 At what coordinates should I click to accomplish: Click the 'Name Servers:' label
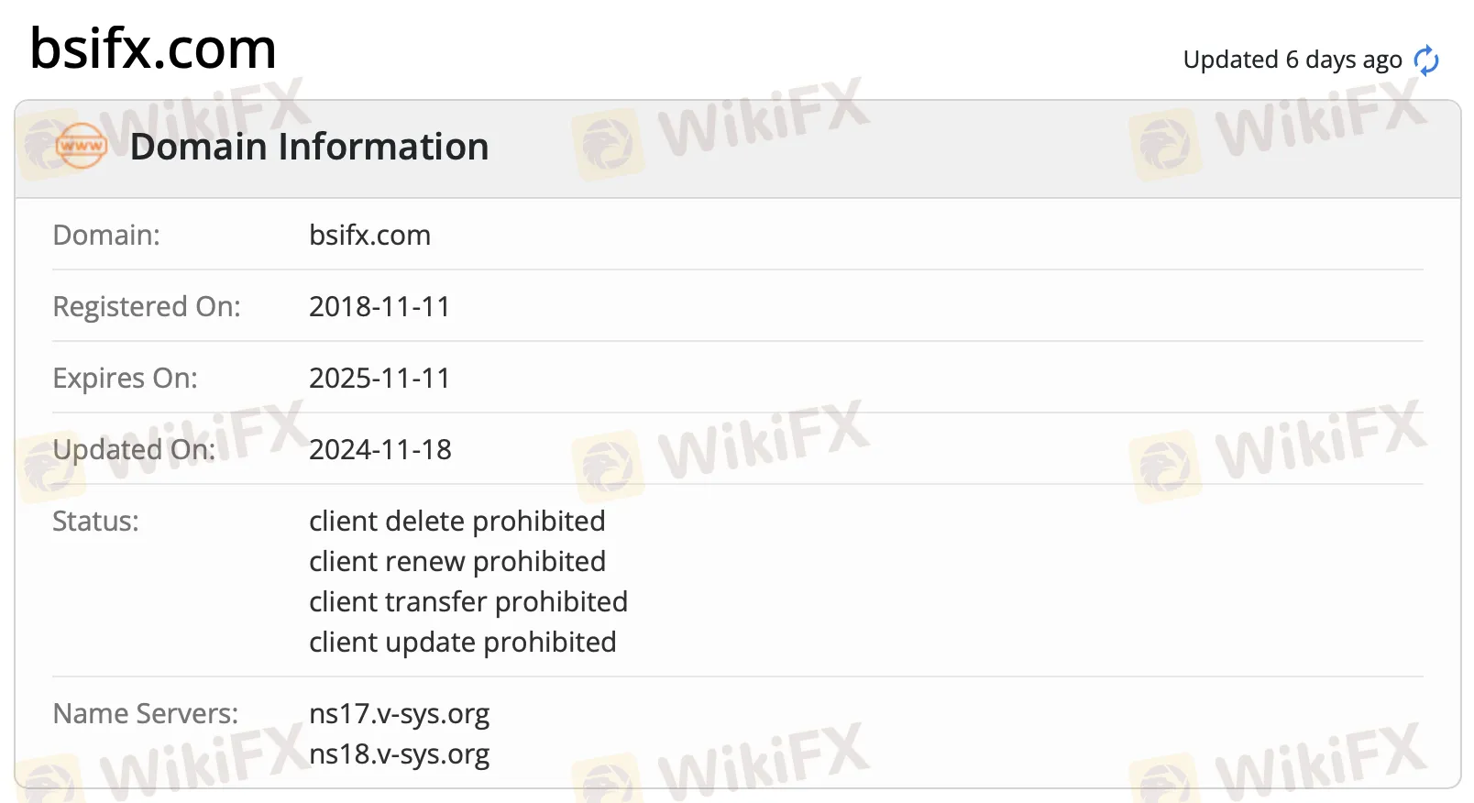tap(146, 713)
